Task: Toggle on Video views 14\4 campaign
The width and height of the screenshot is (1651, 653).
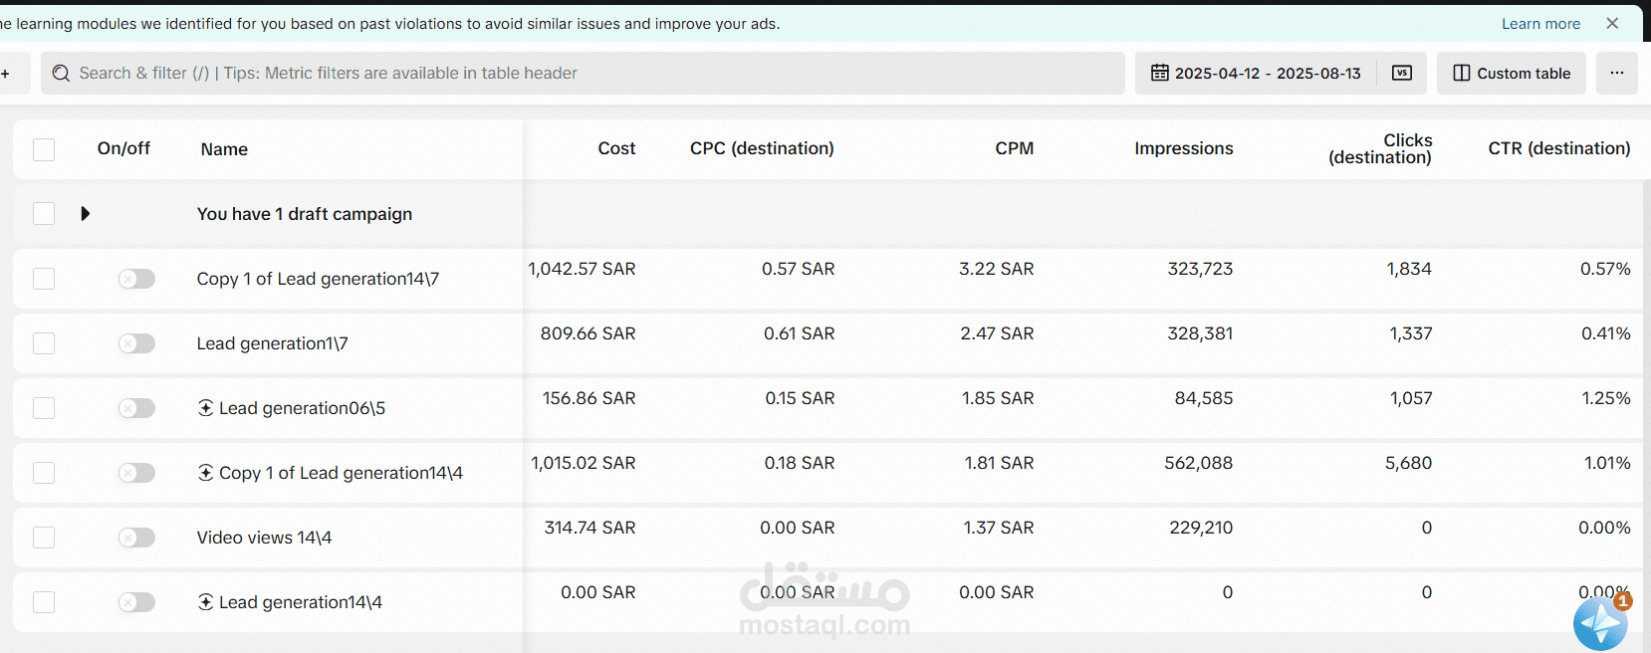Action: coord(136,538)
